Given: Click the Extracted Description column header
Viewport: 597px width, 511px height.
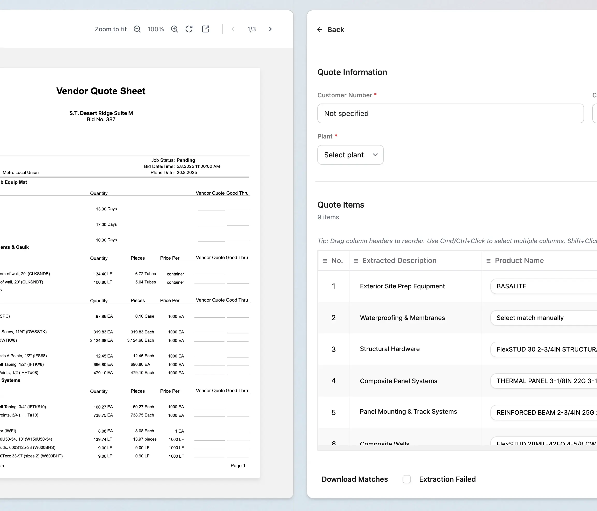Looking at the screenshot, I should 399,261.
